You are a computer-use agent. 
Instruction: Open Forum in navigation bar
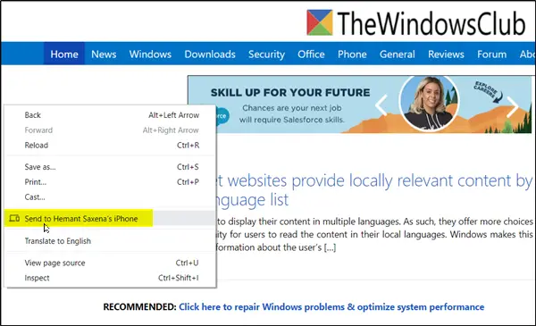click(492, 54)
